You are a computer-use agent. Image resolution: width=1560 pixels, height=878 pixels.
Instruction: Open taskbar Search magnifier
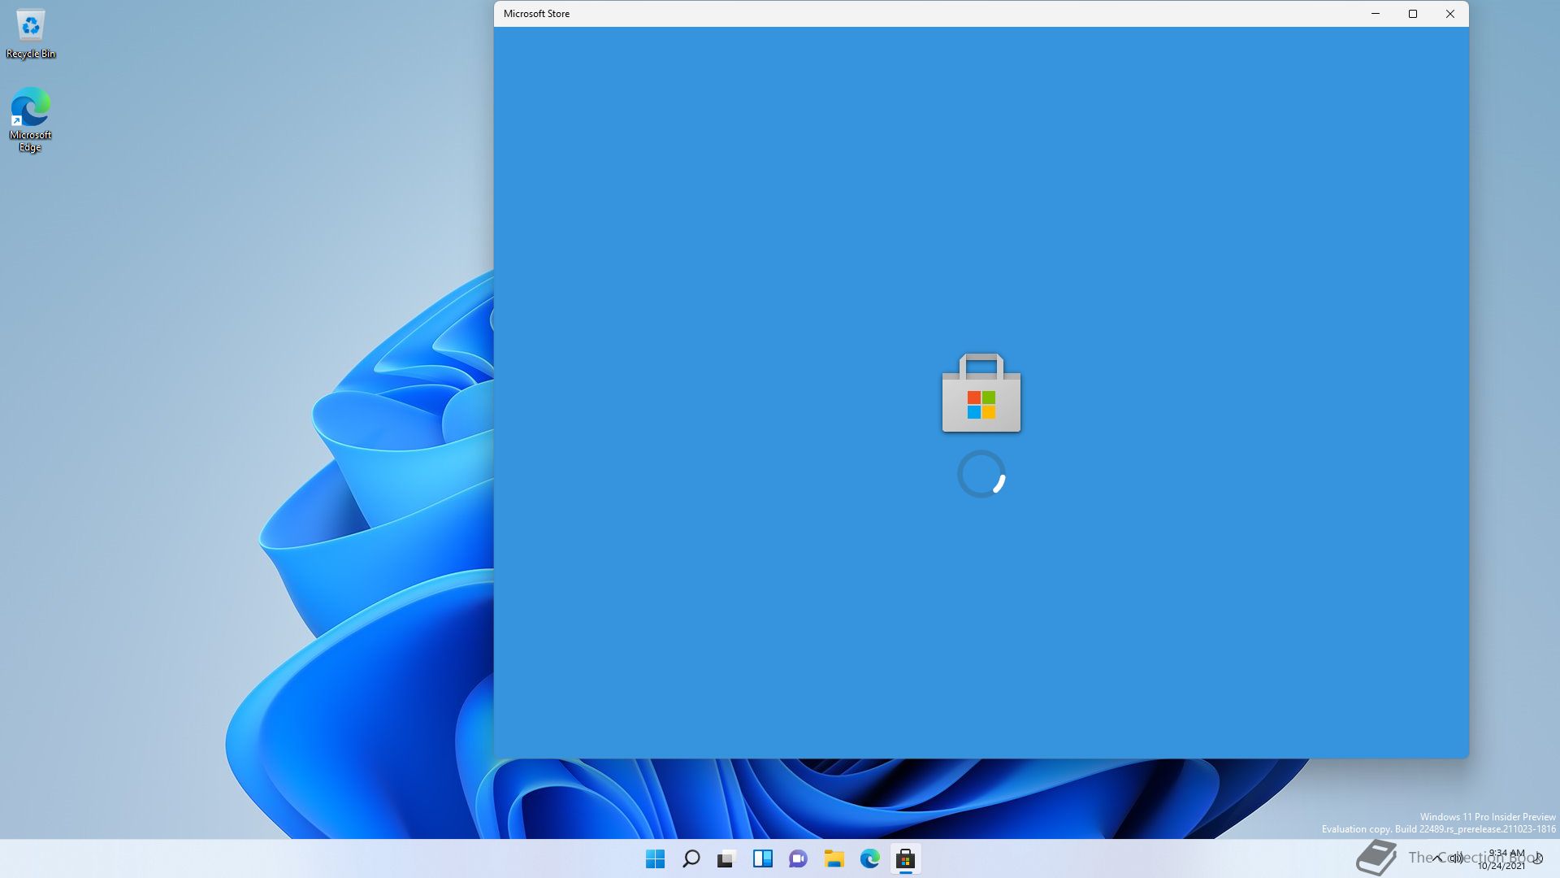pyautogui.click(x=691, y=858)
